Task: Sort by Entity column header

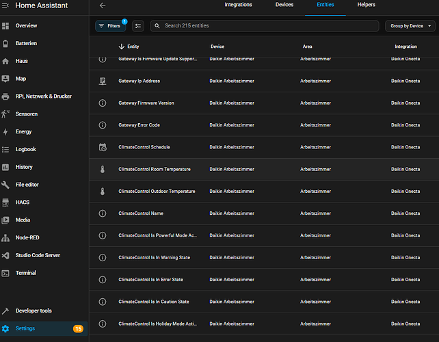Action: coord(129,47)
